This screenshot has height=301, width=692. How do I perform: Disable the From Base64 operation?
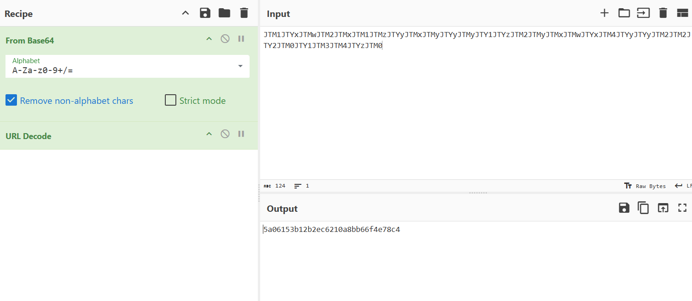225,39
